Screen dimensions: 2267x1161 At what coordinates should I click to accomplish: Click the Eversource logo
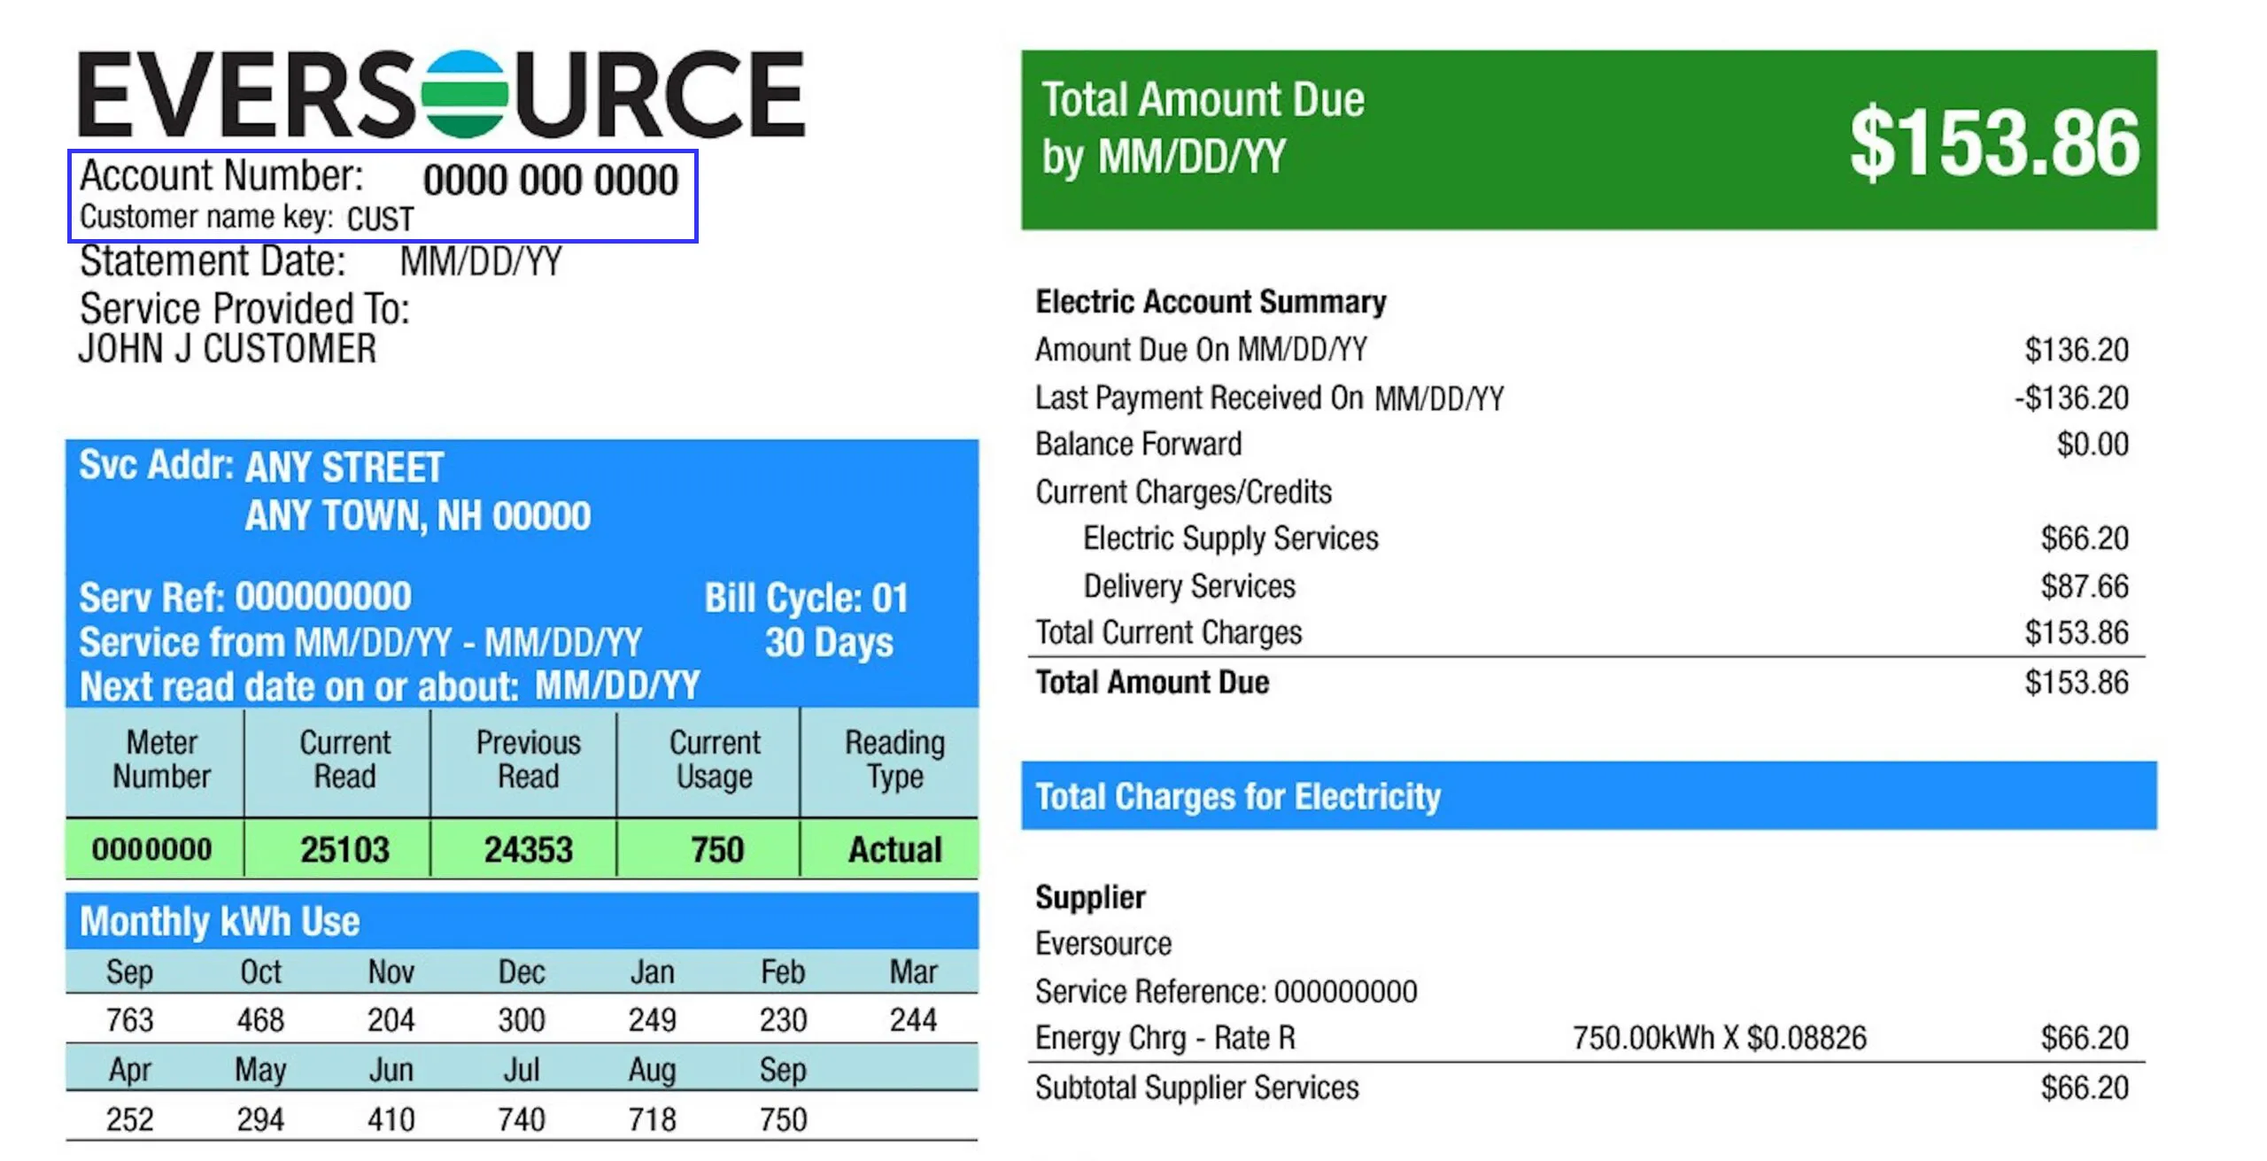[442, 94]
